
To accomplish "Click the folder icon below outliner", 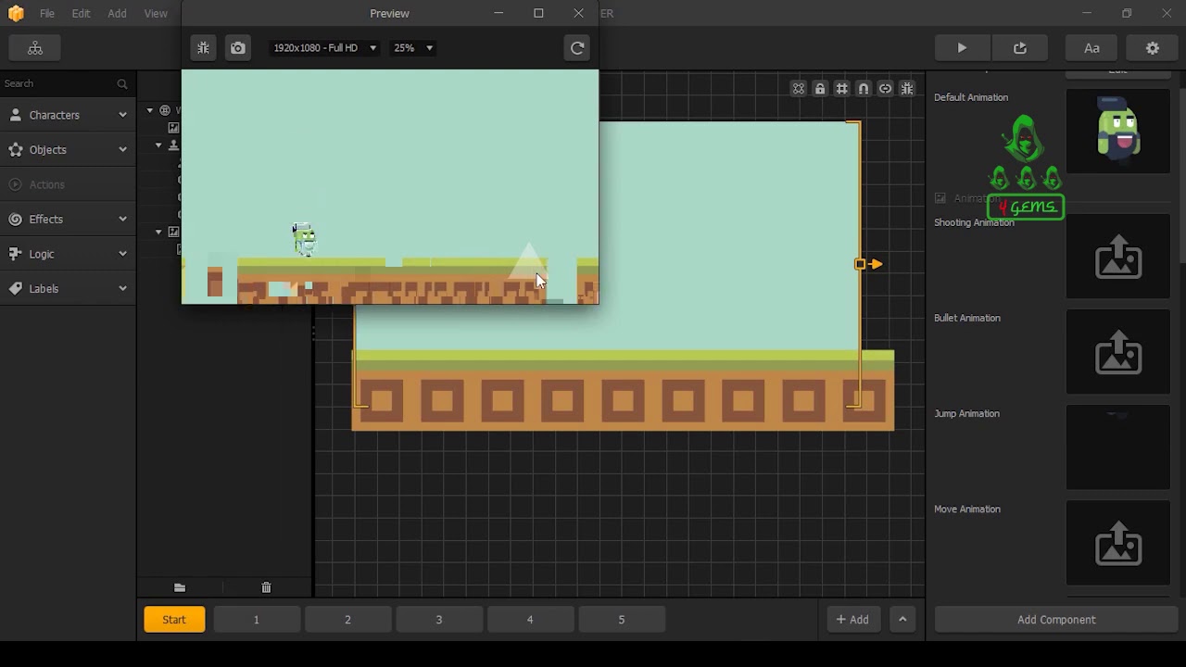I will coord(180,587).
